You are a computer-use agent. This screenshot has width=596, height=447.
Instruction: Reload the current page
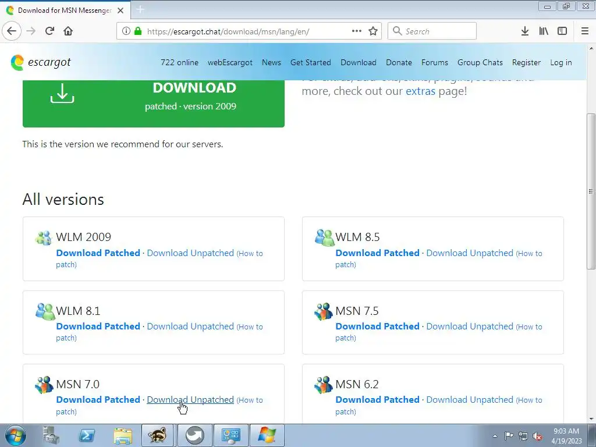tap(49, 31)
